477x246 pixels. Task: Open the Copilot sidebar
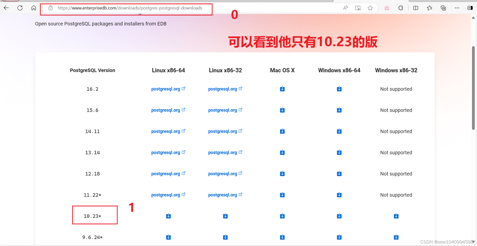[471, 8]
